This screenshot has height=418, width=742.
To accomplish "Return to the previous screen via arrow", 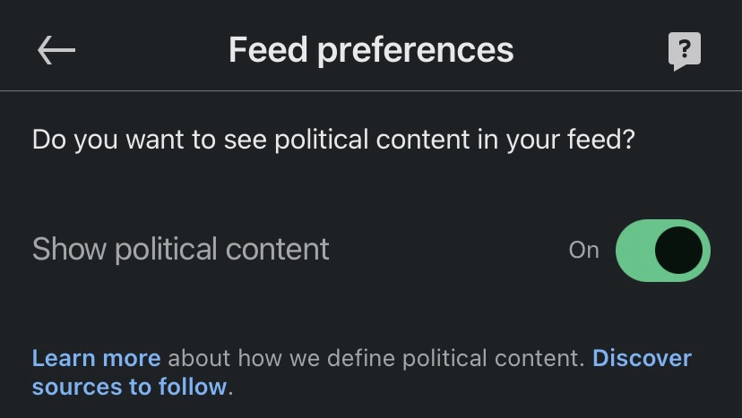I will [56, 51].
